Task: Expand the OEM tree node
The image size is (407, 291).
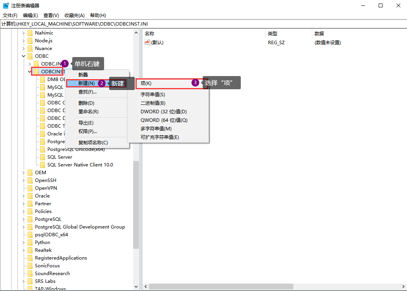Action: click(x=23, y=173)
